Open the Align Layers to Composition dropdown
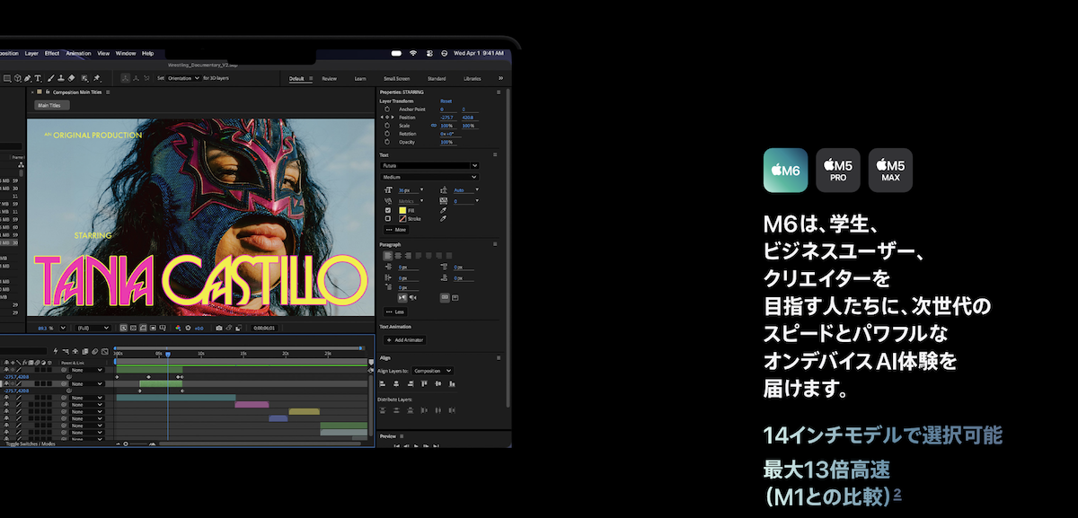The height and width of the screenshot is (518, 1078). 433,370
